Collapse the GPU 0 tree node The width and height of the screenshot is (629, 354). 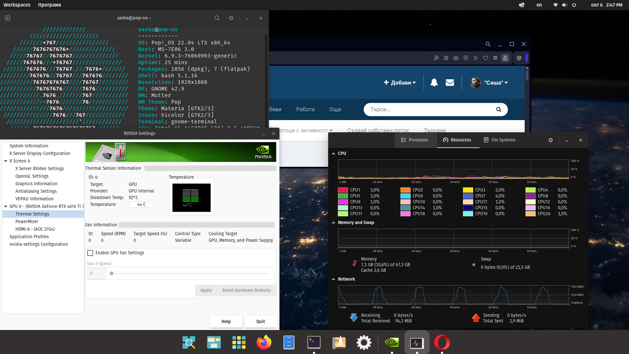[6, 207]
